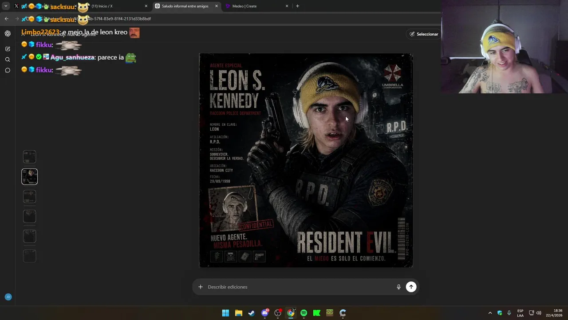This screenshot has width=568, height=320.
Task: Close the (11) Inicio / X tab
Action: coord(146,6)
